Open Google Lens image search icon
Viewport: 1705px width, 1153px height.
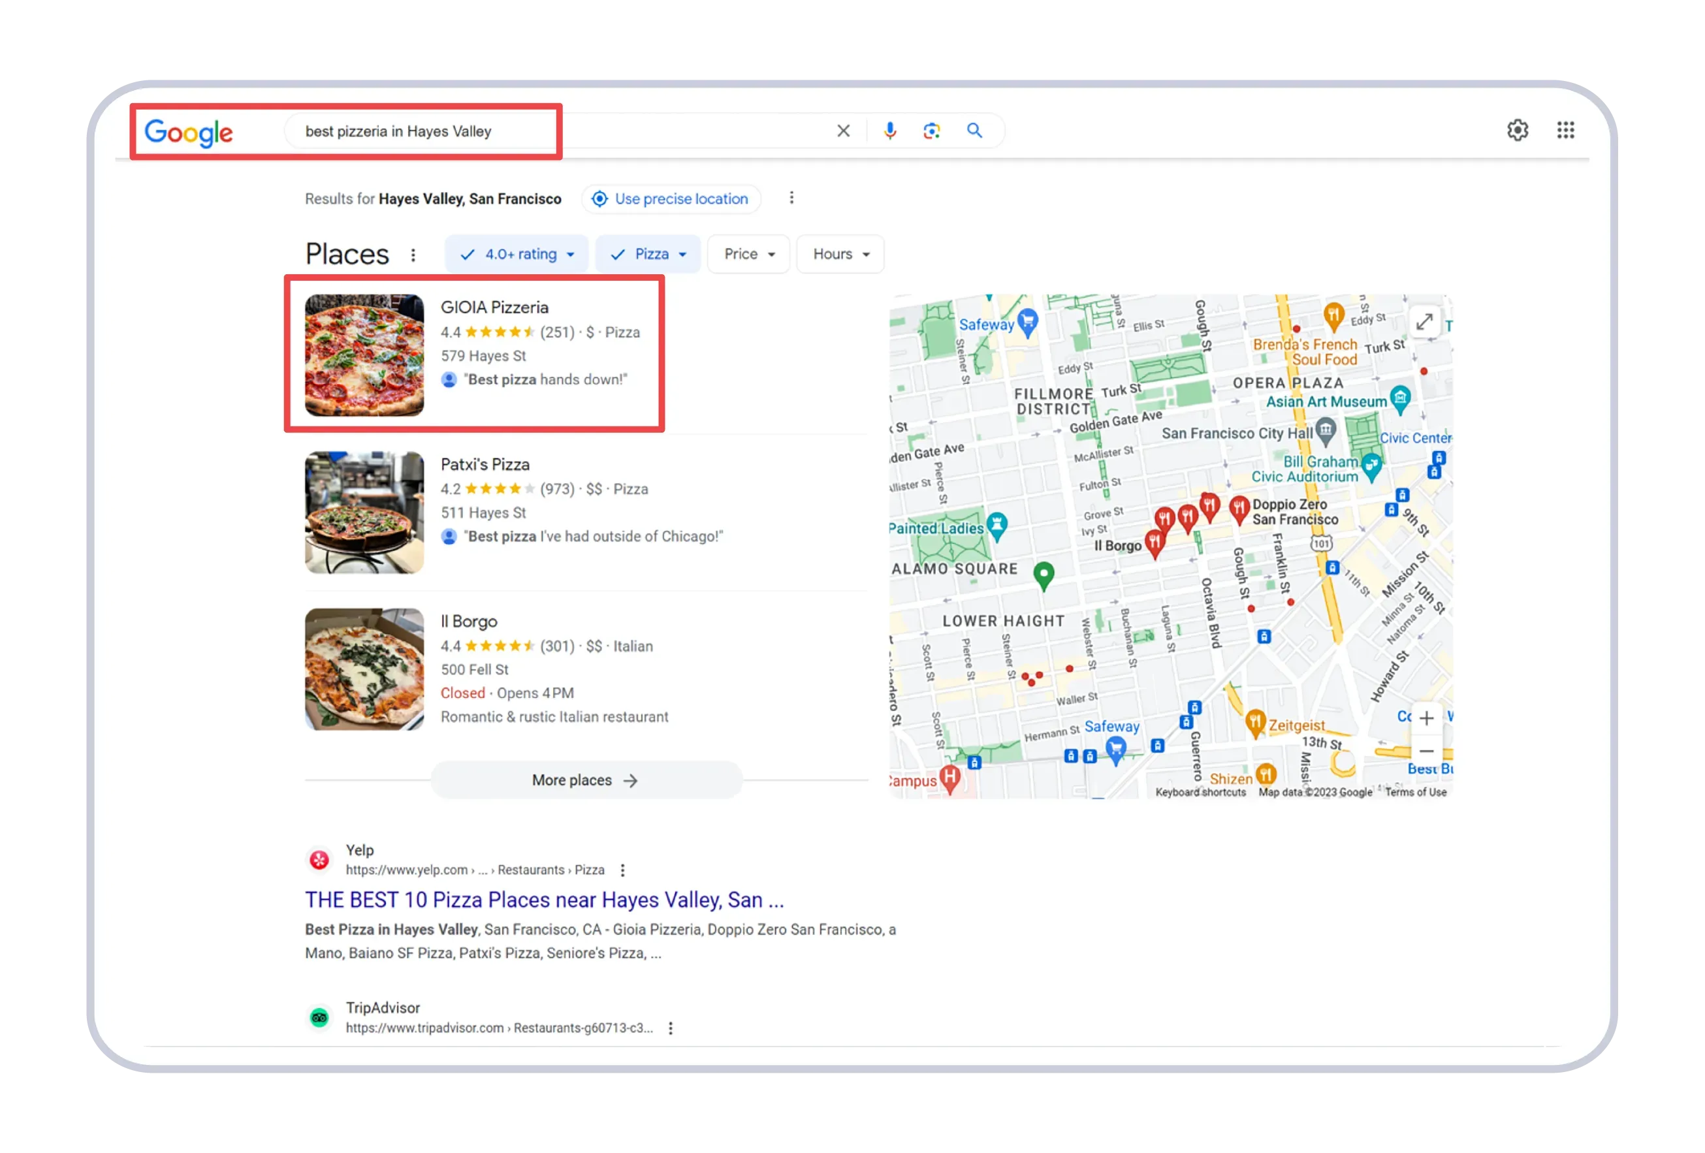coord(931,131)
